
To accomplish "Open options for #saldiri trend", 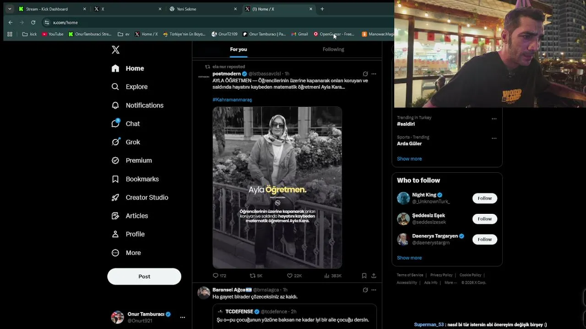I will (x=494, y=118).
